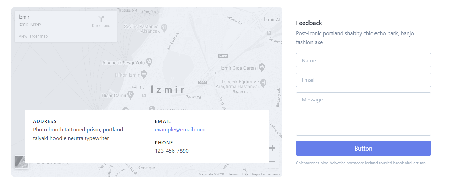
Task: Click the İzmir place title in map card
Action: tap(24, 17)
